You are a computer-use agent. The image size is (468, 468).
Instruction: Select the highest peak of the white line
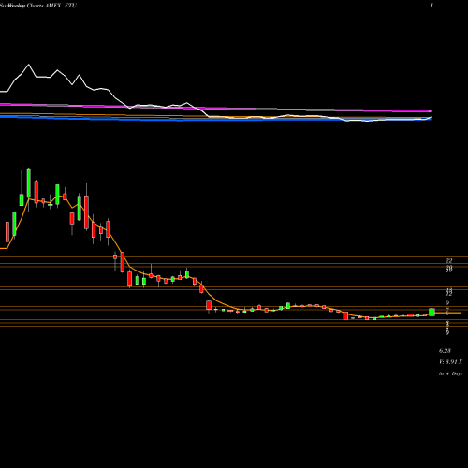point(29,65)
